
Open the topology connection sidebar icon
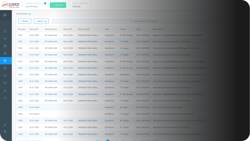[5, 39]
